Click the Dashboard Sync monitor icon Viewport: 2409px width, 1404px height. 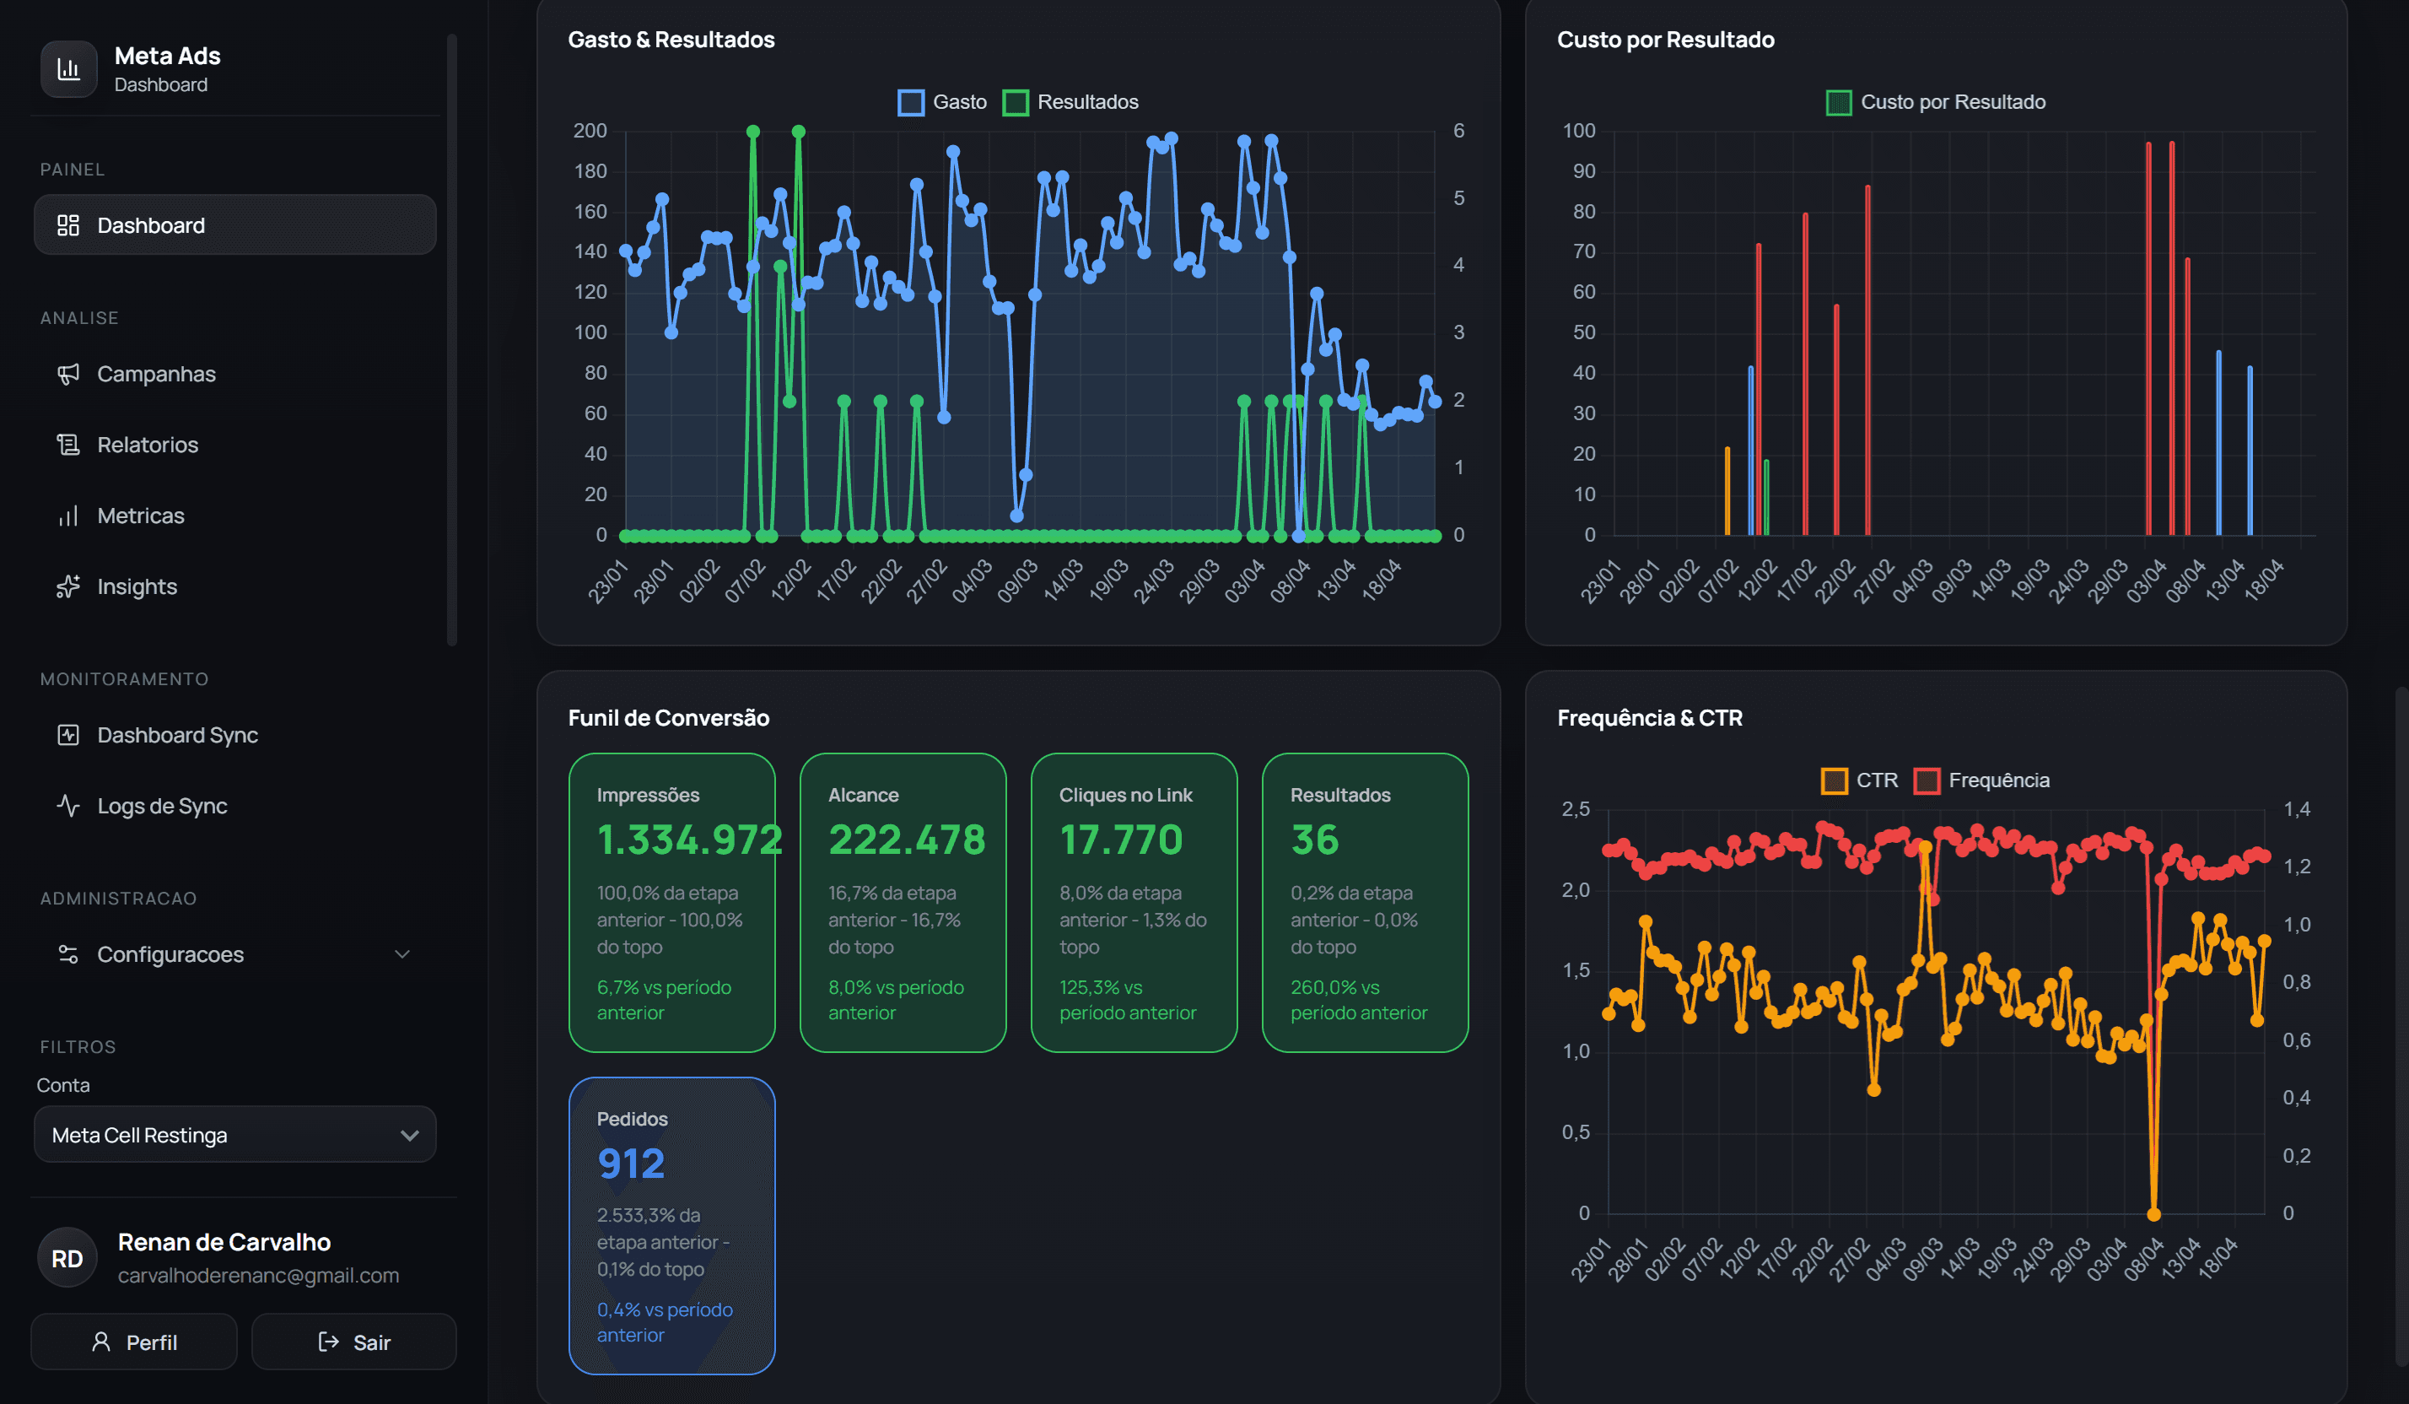click(x=67, y=735)
